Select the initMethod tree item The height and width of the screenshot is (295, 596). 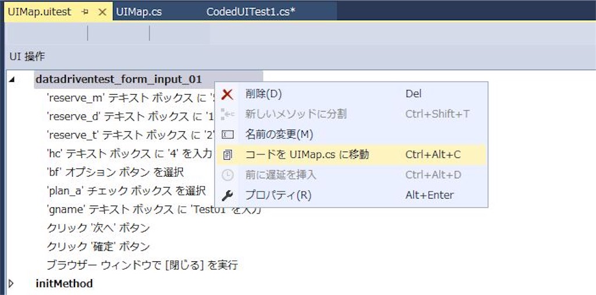[x=64, y=283]
